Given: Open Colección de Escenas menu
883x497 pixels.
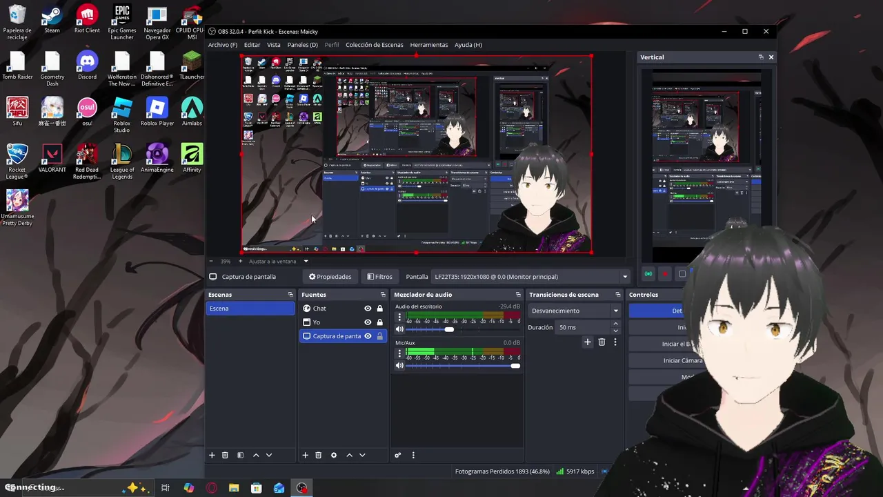Looking at the screenshot, I should 375,45.
